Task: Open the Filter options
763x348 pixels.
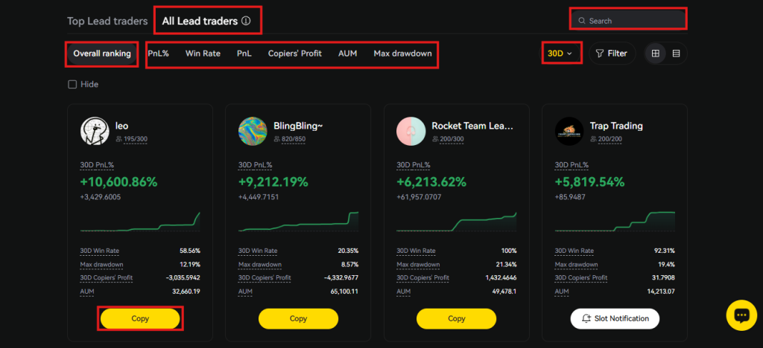Action: 612,54
